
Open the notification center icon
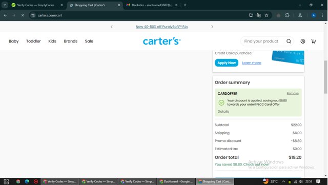(x=318, y=181)
